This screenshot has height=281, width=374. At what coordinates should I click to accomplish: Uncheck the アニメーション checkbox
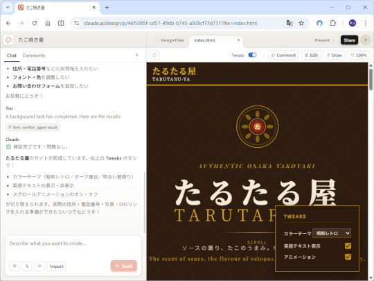348,257
